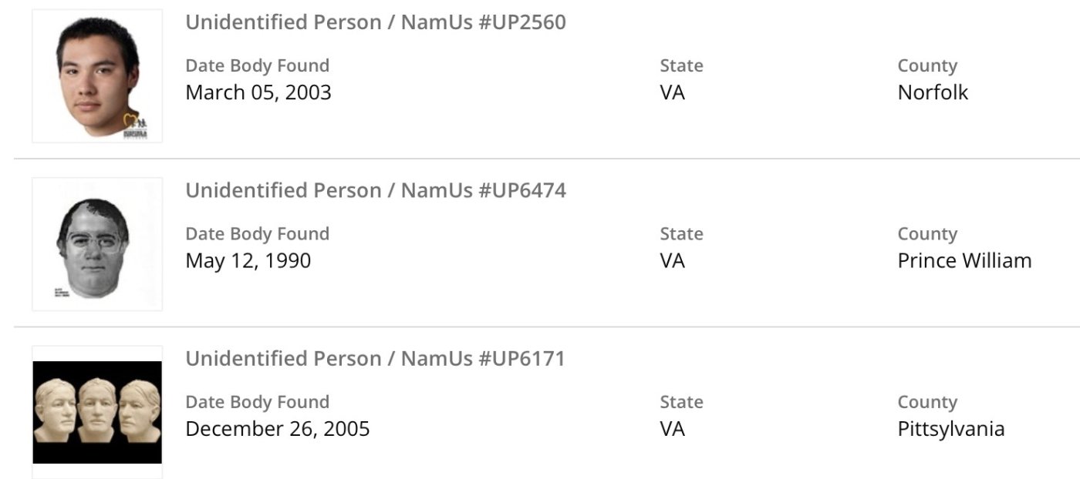Click the VA state value beside Prince William

tap(672, 260)
